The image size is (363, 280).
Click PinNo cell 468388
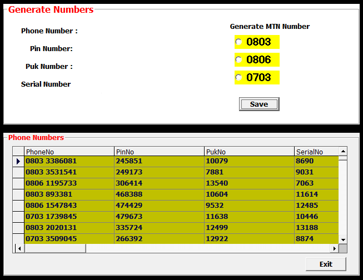(160, 194)
